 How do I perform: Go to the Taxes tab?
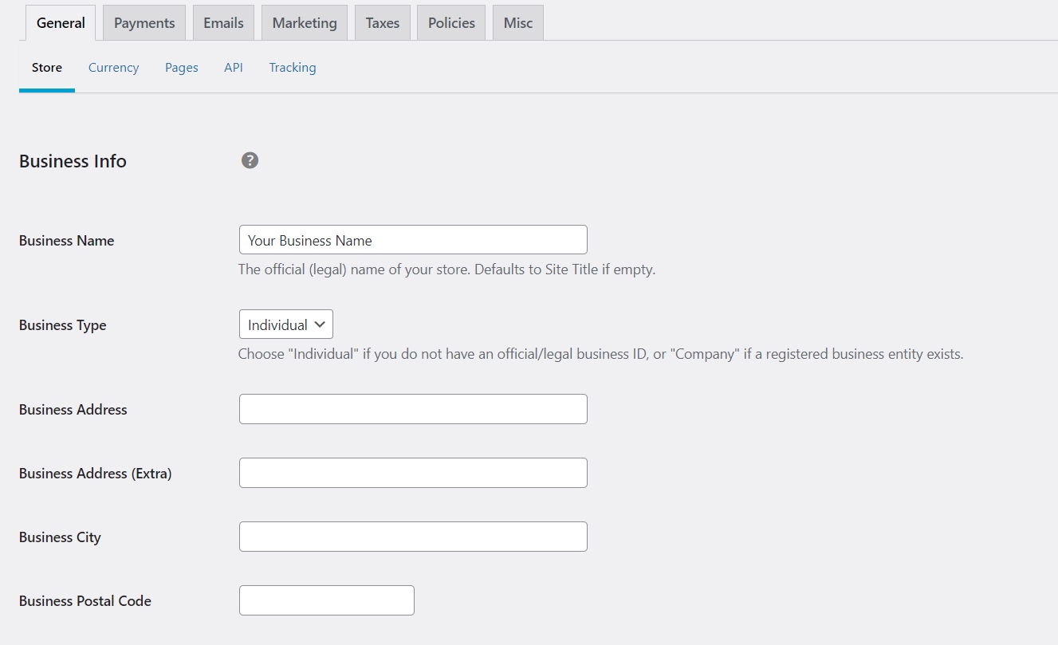(x=383, y=23)
